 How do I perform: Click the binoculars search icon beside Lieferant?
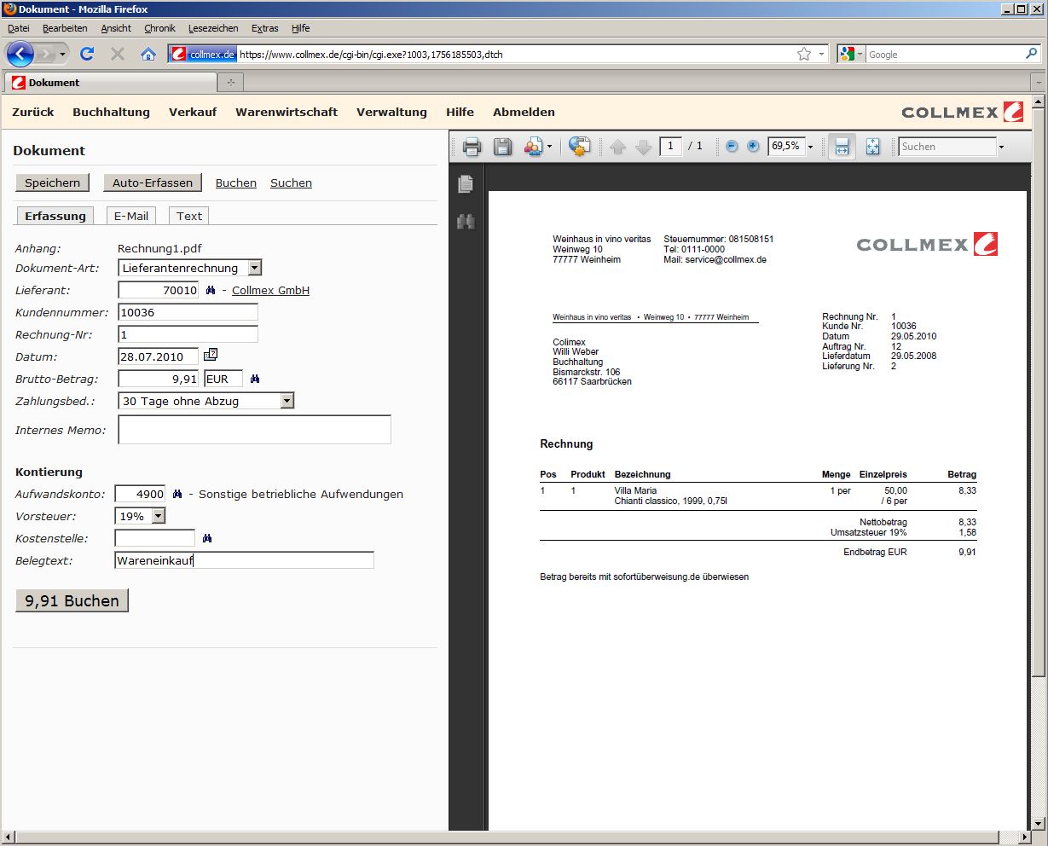point(211,291)
